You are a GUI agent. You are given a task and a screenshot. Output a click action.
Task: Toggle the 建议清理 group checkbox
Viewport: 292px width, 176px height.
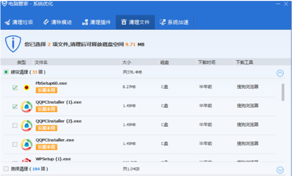point(6,72)
